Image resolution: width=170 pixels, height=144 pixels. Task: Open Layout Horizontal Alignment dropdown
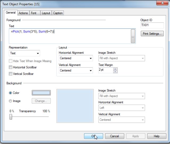[x=76, y=58]
